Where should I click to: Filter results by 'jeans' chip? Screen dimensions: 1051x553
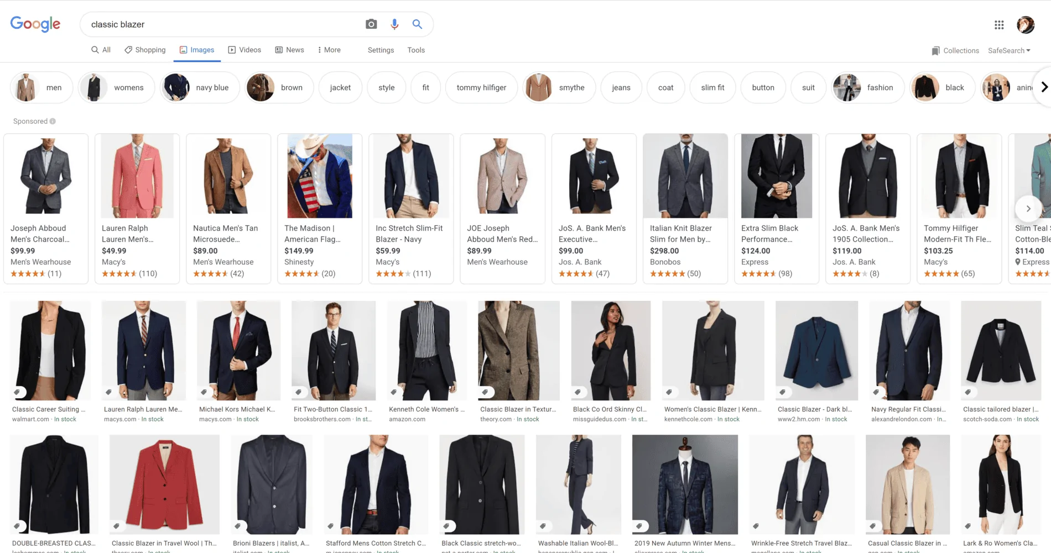tap(621, 87)
